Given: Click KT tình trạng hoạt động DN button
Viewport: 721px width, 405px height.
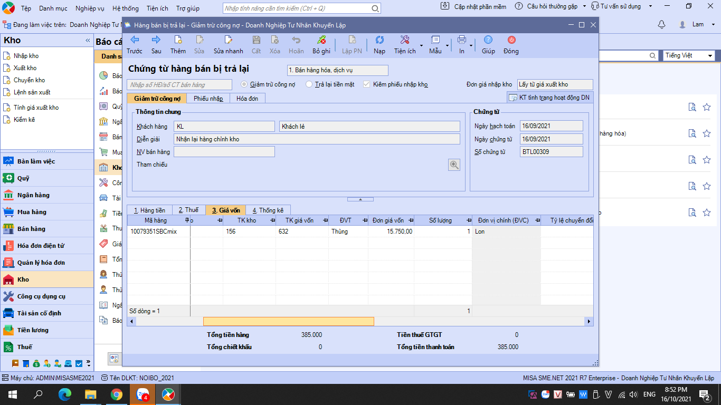Looking at the screenshot, I should [550, 98].
